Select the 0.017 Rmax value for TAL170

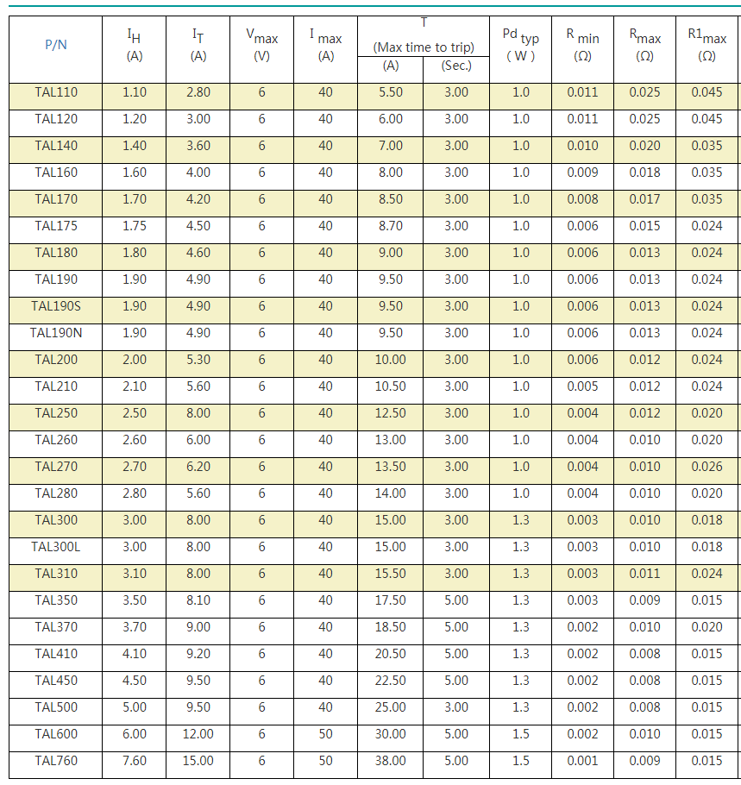point(645,199)
